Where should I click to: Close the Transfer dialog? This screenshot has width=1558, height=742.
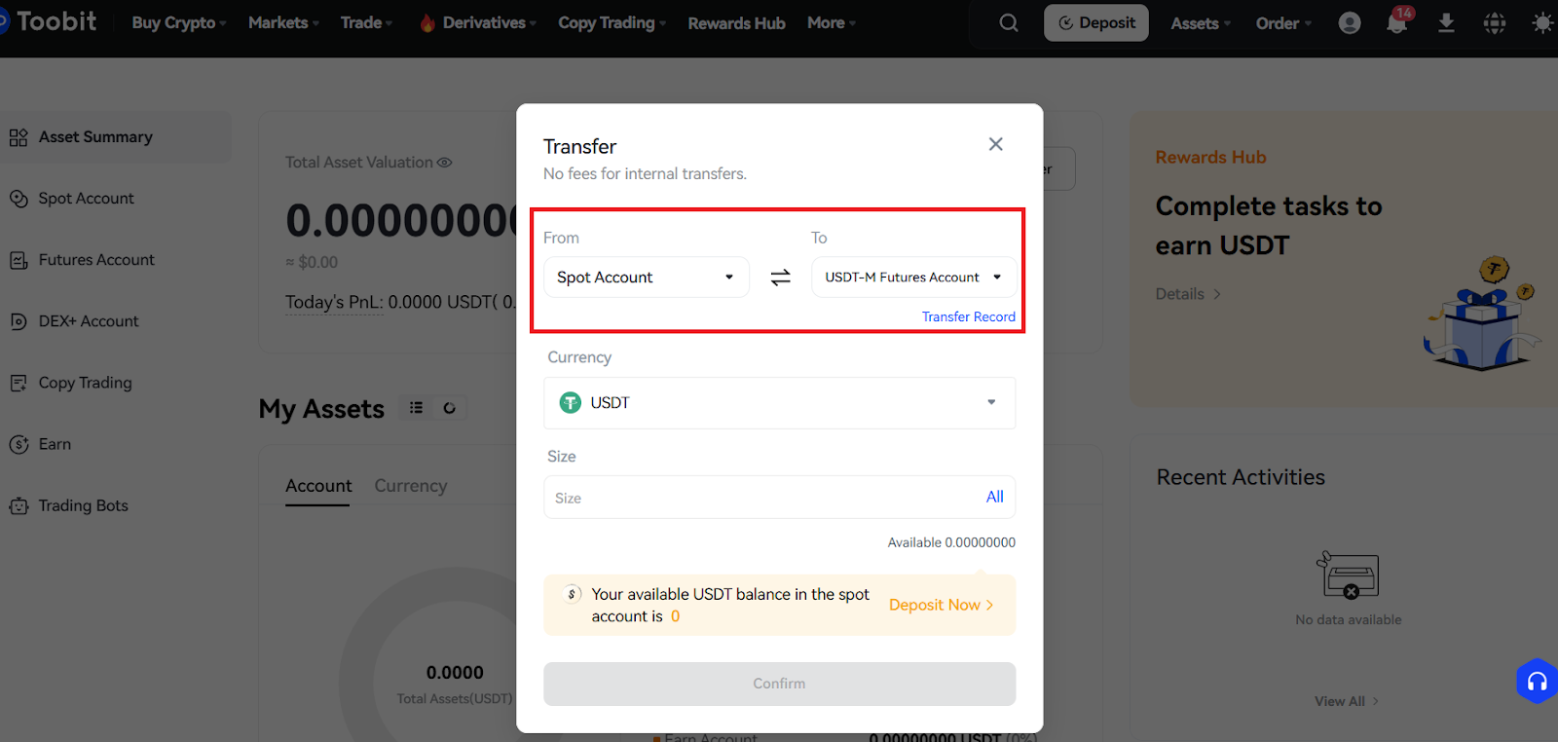click(x=995, y=144)
